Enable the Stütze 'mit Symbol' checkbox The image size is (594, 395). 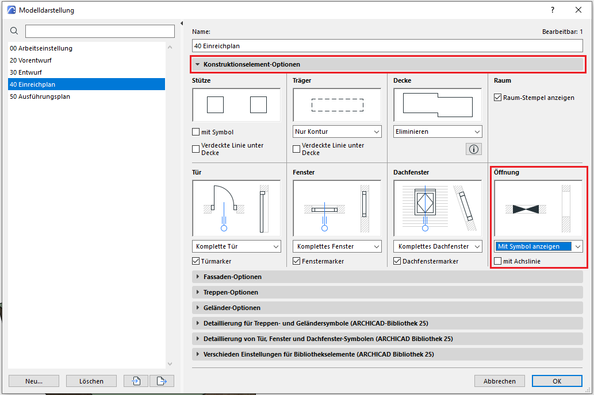click(x=196, y=132)
